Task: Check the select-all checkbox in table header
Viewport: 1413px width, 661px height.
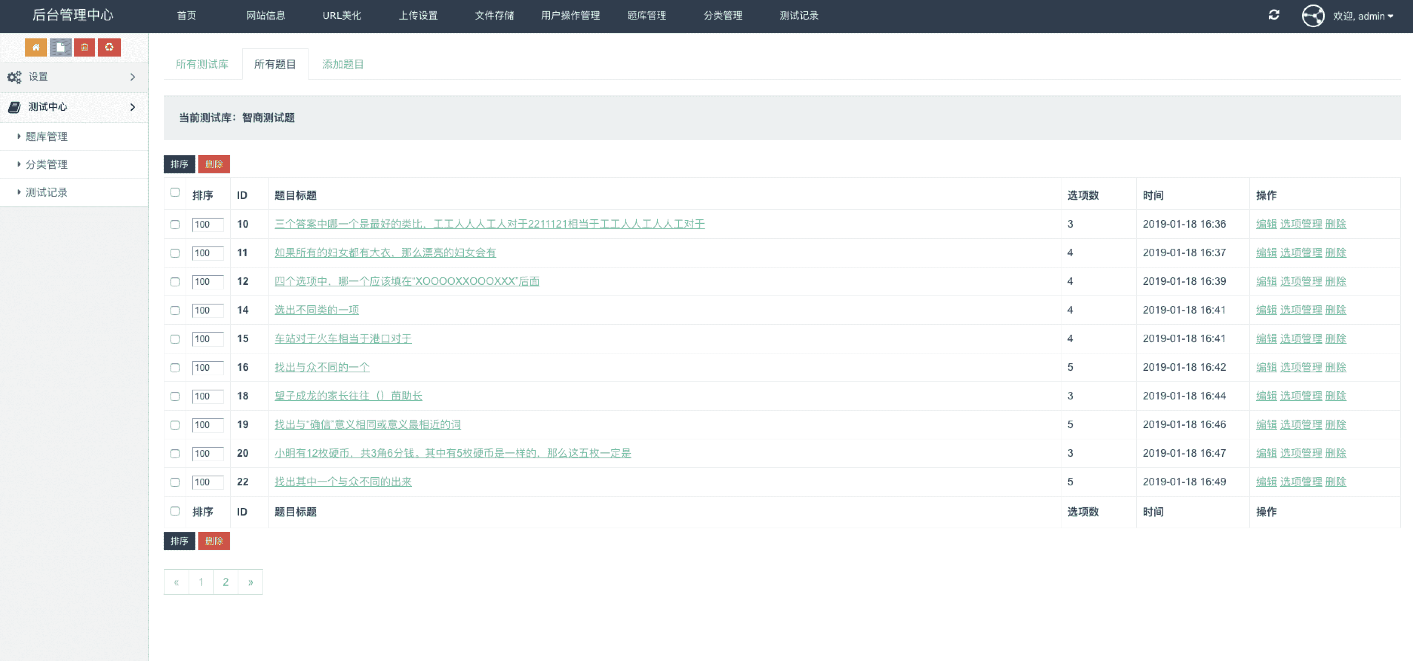Action: 175,192
